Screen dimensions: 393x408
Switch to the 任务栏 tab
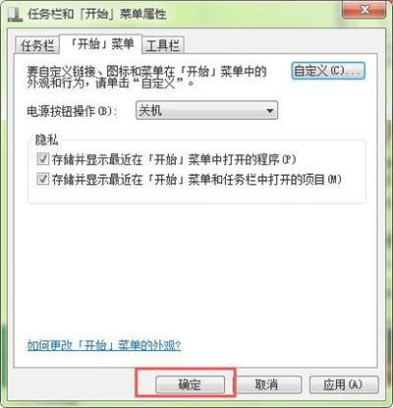[37, 45]
